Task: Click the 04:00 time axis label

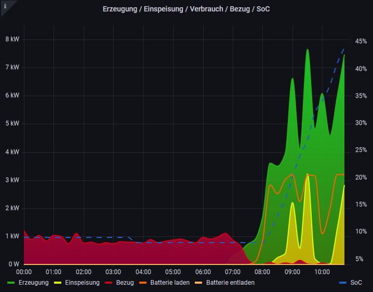Action: (x=143, y=272)
